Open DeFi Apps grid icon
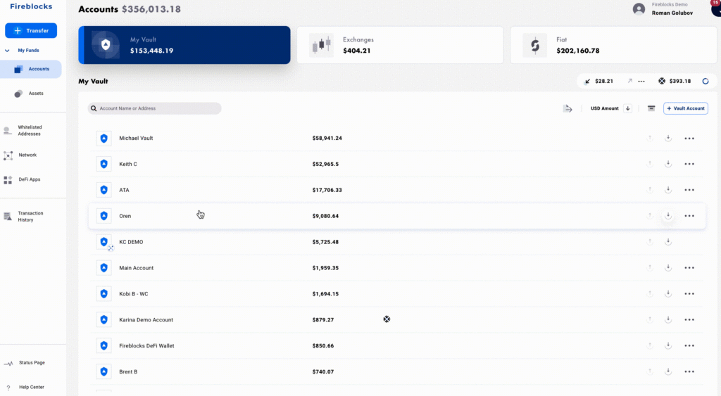721x396 pixels. click(x=8, y=180)
